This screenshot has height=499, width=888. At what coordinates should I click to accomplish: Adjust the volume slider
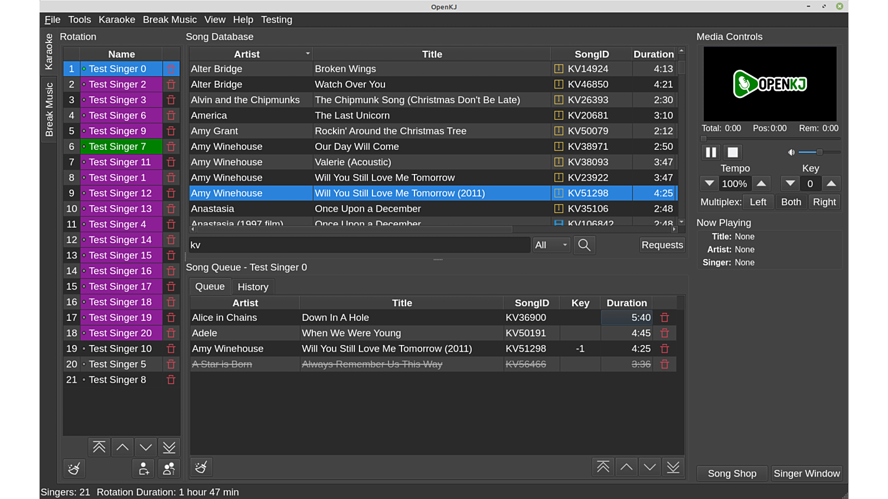pyautogui.click(x=820, y=152)
